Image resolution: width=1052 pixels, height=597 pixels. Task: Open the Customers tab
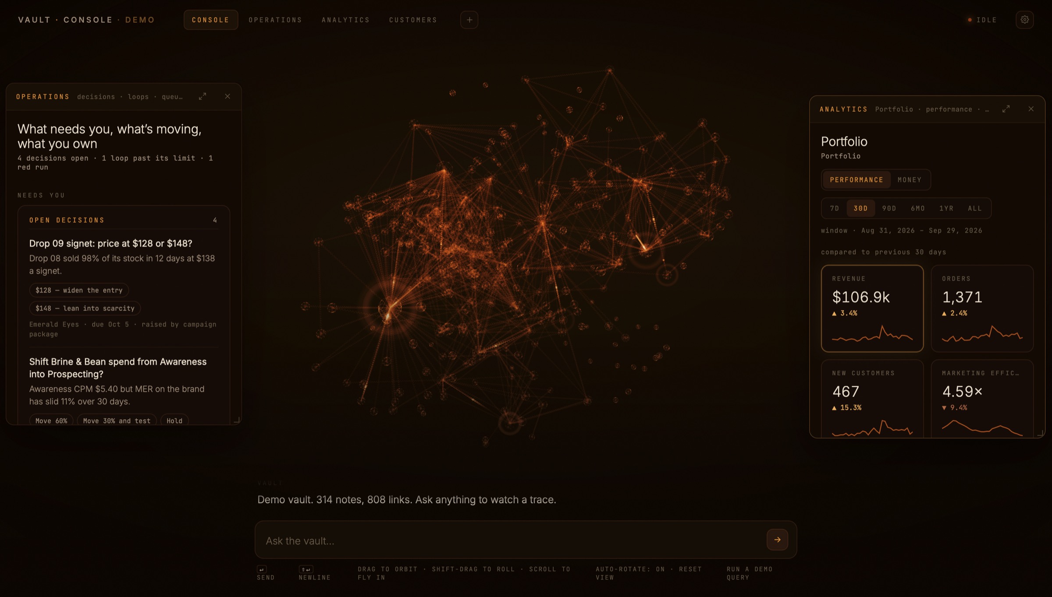[413, 20]
